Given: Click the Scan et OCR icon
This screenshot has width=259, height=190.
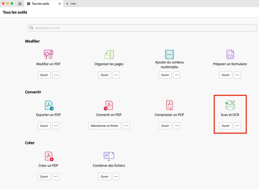Looking at the screenshot, I should [230, 105].
